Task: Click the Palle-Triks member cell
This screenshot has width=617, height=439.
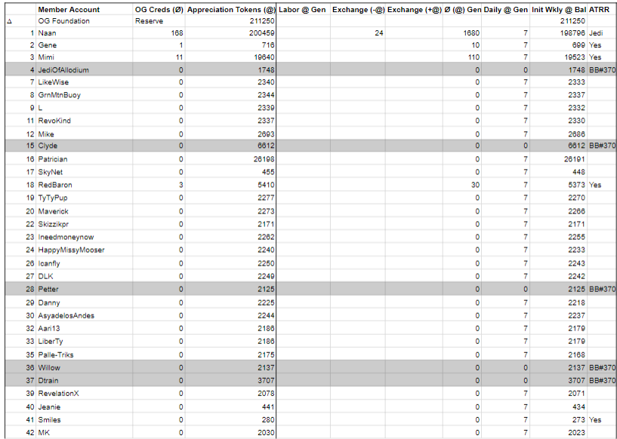Action: (x=85, y=355)
